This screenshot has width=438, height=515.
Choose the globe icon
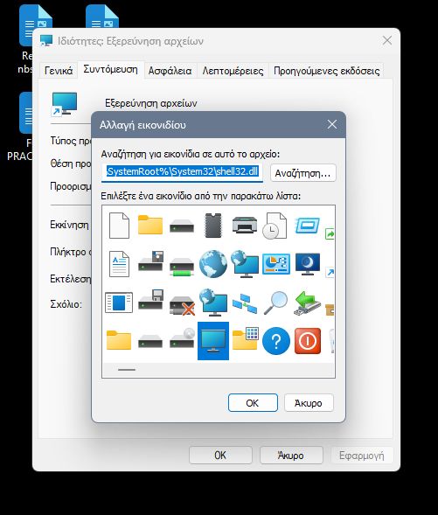click(x=213, y=264)
